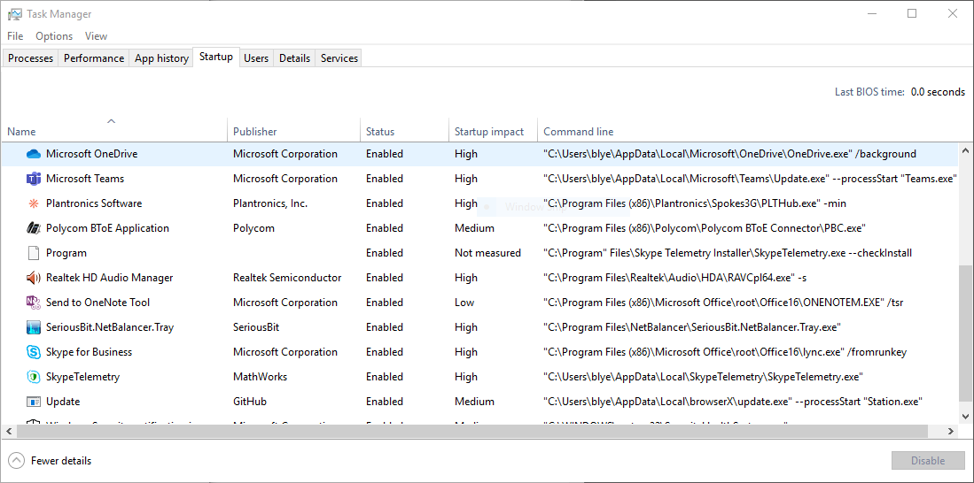Viewport: 974px width, 483px height.
Task: Open the Options menu
Action: tap(54, 36)
